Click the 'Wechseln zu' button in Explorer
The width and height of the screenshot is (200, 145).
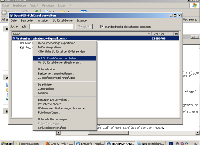(x=190, y=19)
